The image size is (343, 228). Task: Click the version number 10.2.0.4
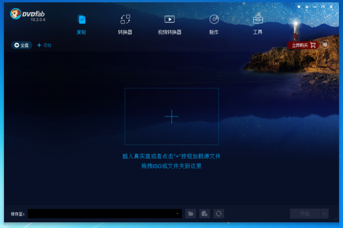point(38,19)
